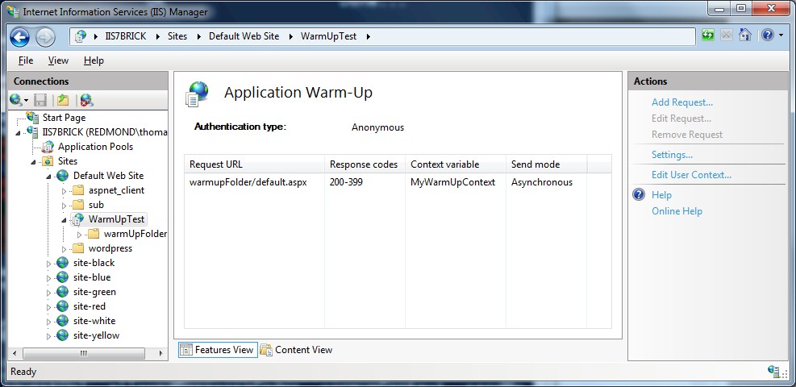Expand the aspnet_client folder node
This screenshot has width=796, height=387.
point(64,191)
